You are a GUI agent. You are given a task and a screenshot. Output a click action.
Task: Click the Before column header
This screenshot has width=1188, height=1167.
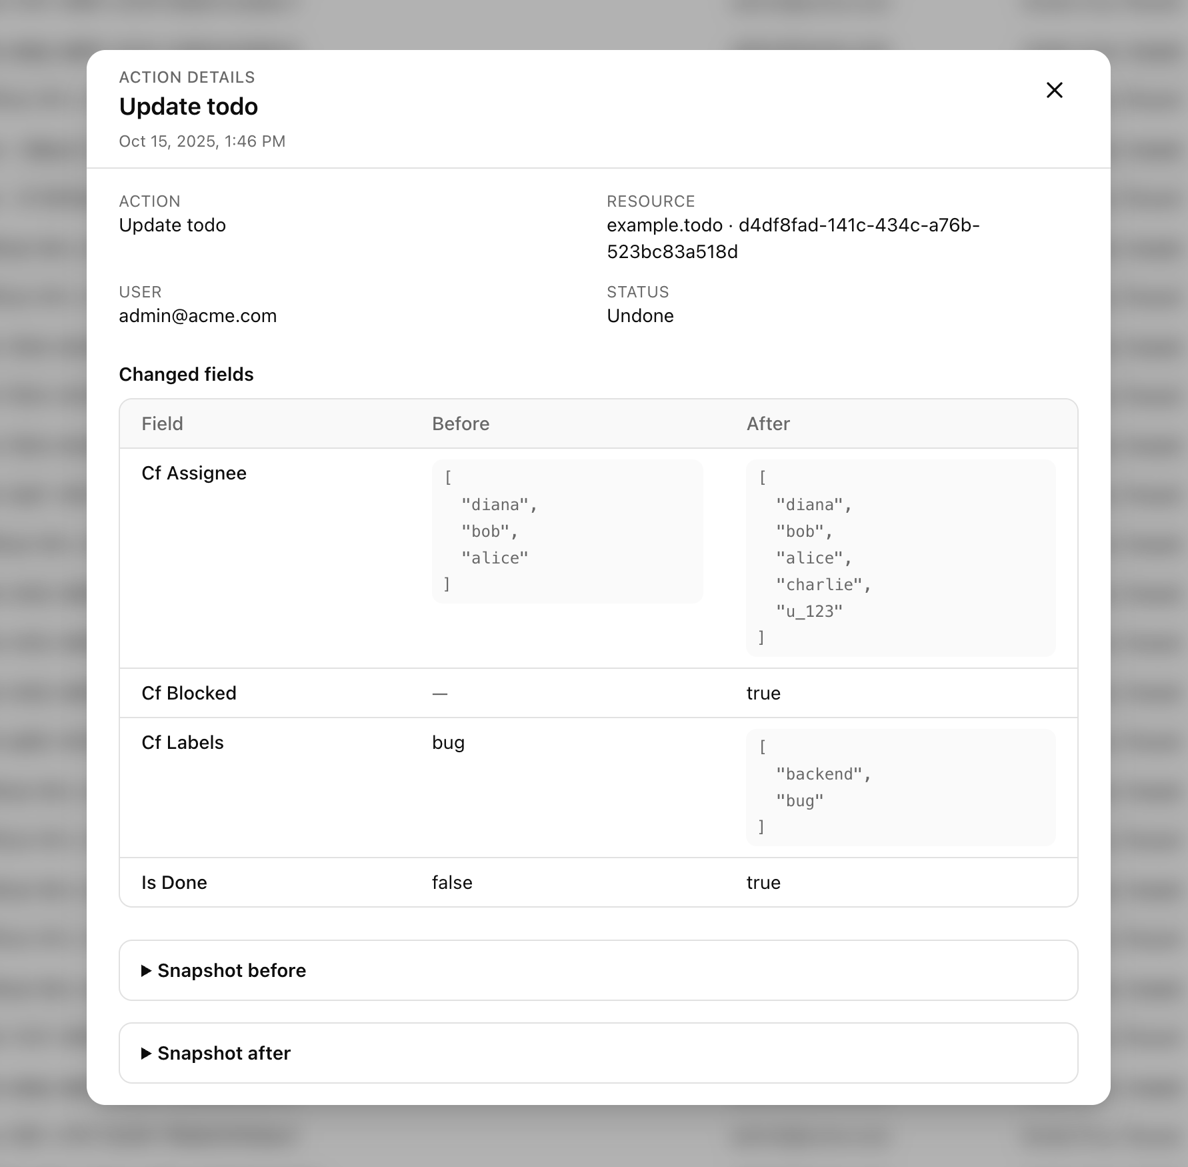461,423
